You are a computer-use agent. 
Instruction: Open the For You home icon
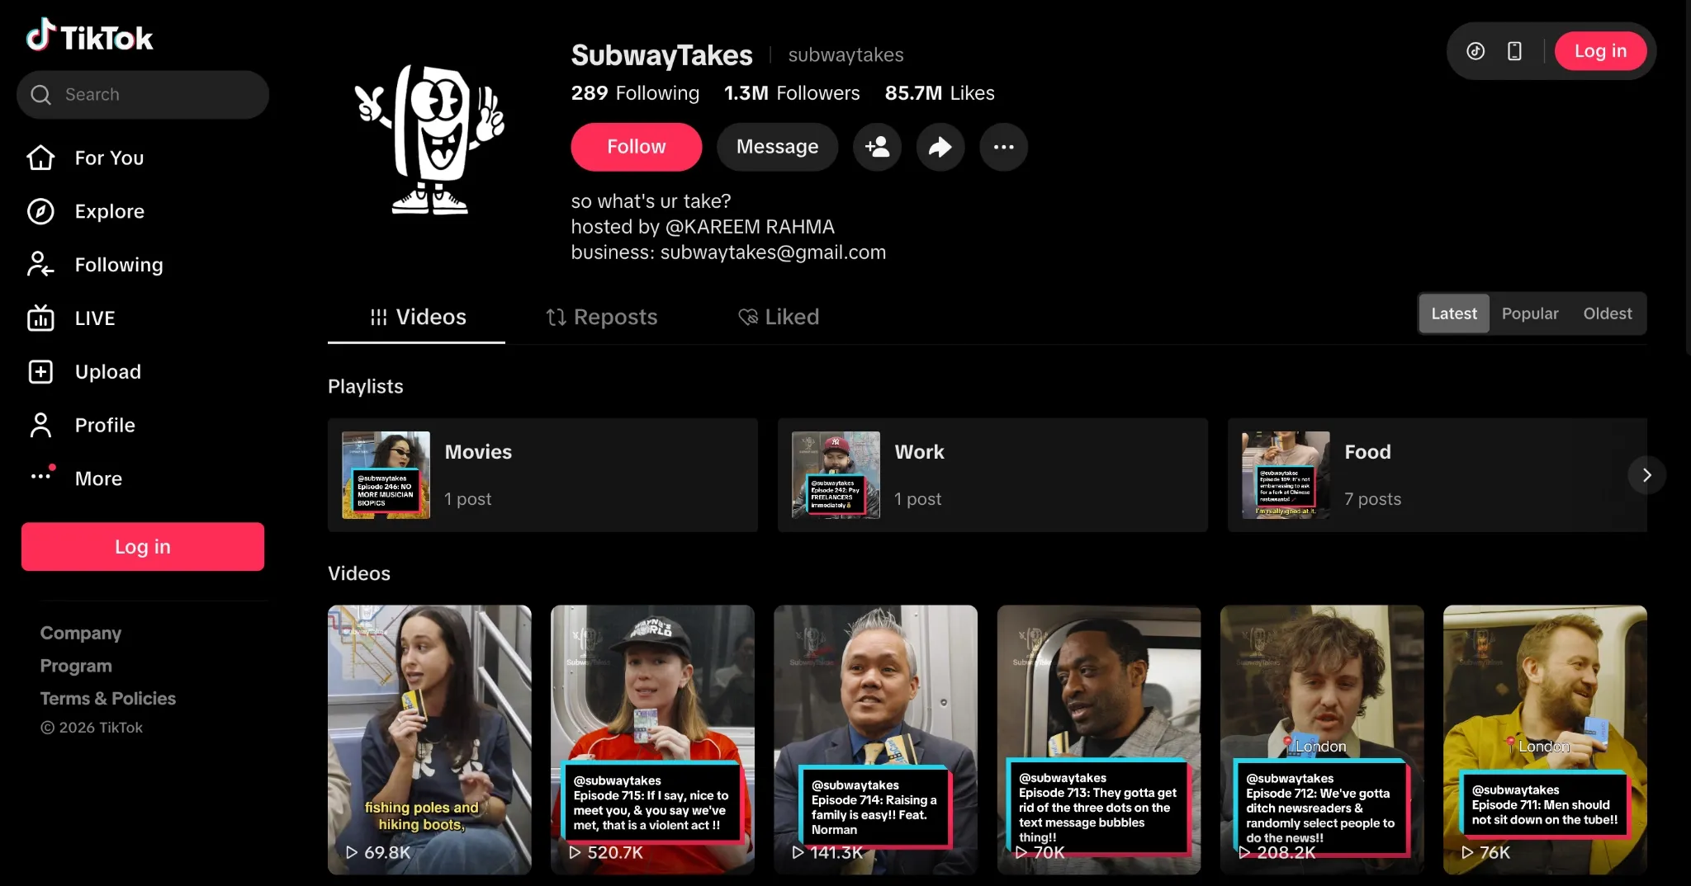tap(40, 158)
